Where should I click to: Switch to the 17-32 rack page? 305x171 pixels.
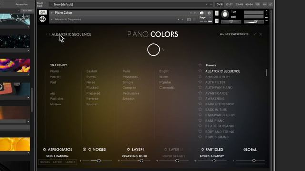(x=229, y=4)
